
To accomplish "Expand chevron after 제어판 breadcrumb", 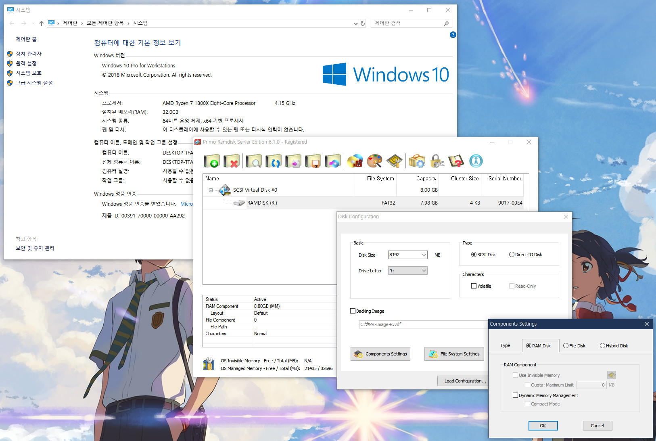I will point(82,23).
